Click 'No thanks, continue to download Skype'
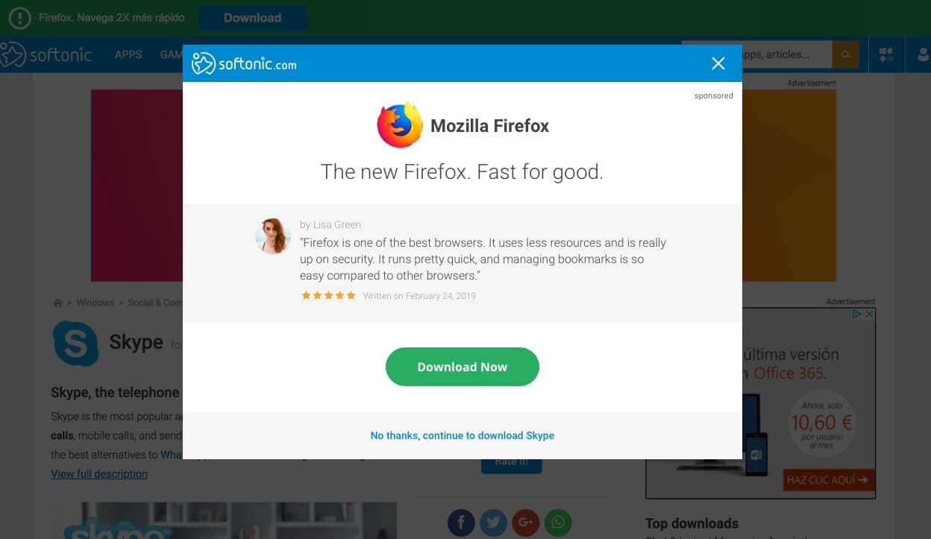The width and height of the screenshot is (931, 539). [x=463, y=435]
